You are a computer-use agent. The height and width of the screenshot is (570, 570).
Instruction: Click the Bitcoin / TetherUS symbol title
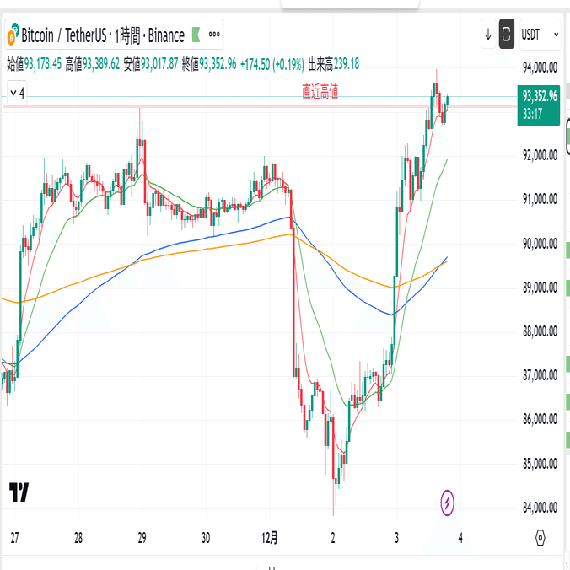click(59, 35)
